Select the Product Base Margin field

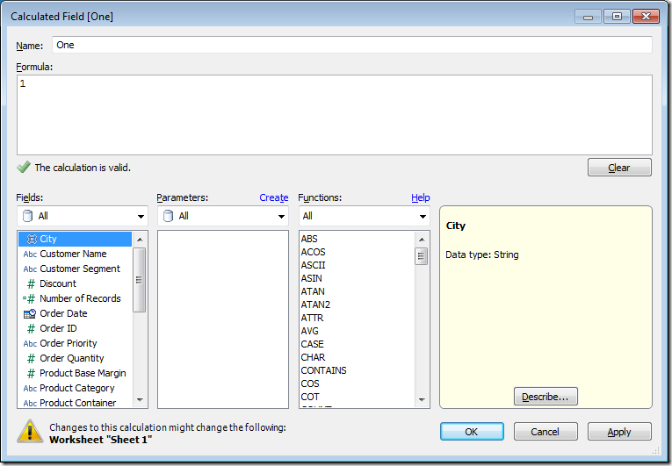coord(75,373)
